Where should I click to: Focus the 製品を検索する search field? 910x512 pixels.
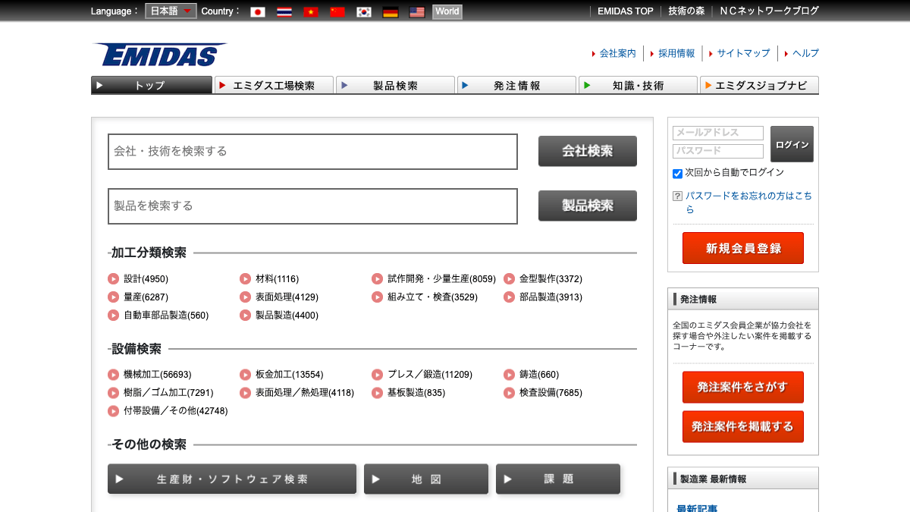tap(312, 206)
